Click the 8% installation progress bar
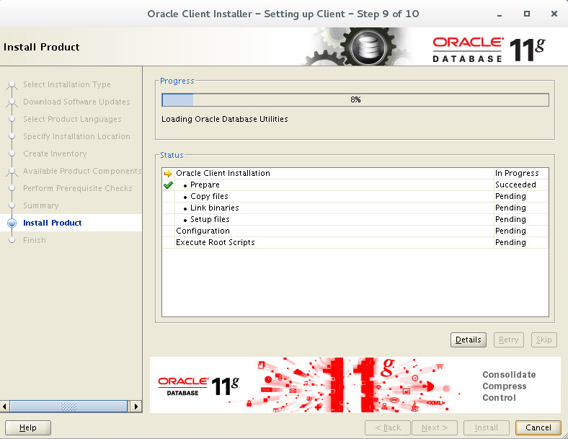 355,100
